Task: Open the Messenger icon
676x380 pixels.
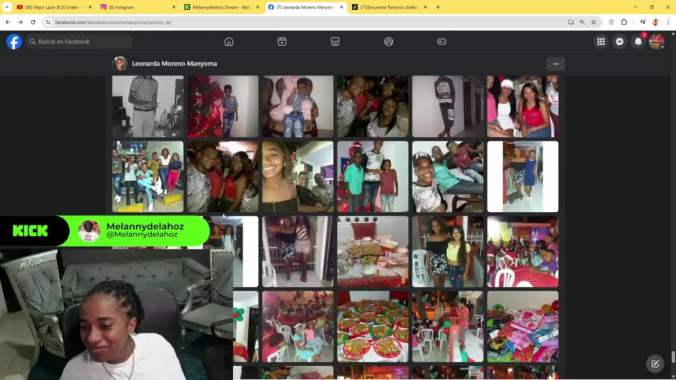Action: point(619,42)
